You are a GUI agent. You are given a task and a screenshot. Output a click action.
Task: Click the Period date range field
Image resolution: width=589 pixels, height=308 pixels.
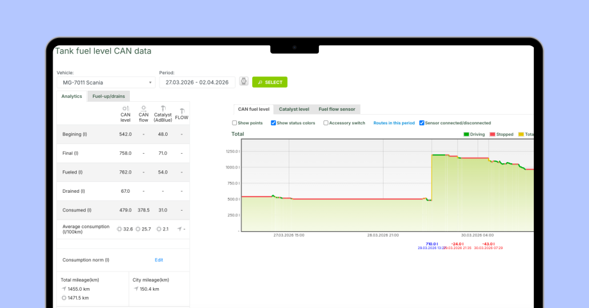pyautogui.click(x=197, y=83)
